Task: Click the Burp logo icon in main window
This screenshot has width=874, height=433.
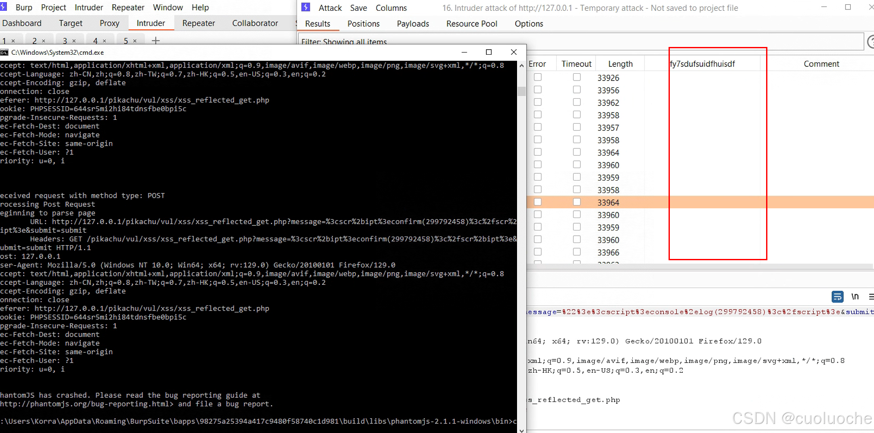Action: [x=4, y=6]
